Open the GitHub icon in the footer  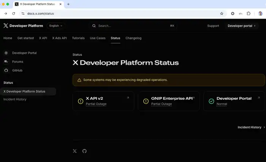coord(84,151)
